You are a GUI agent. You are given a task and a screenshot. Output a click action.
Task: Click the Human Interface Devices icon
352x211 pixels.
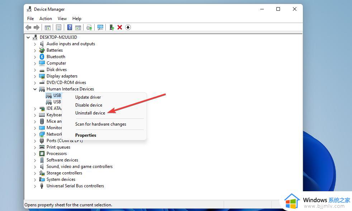(x=42, y=89)
